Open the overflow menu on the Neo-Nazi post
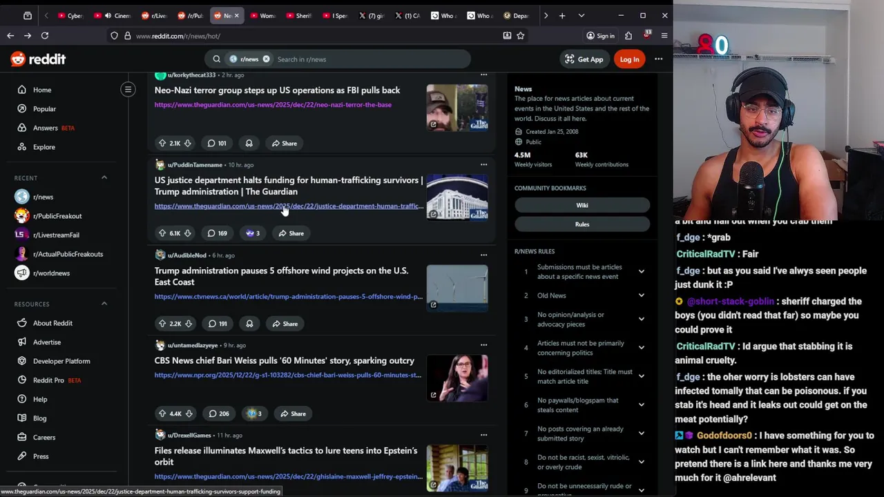The width and height of the screenshot is (884, 497). click(483, 75)
